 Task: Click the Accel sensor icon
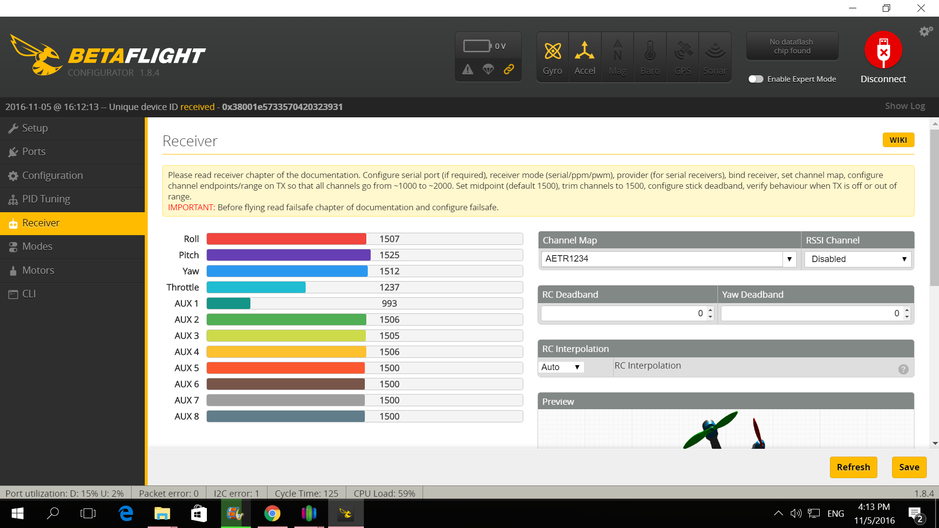584,56
